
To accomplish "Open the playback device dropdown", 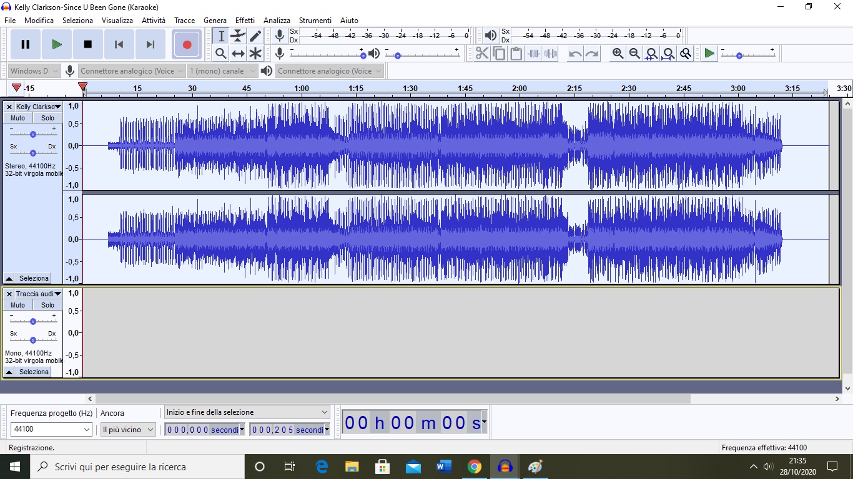I will [x=330, y=71].
